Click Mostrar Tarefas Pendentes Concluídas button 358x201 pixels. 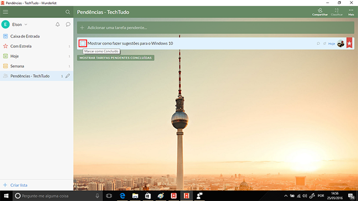[116, 58]
